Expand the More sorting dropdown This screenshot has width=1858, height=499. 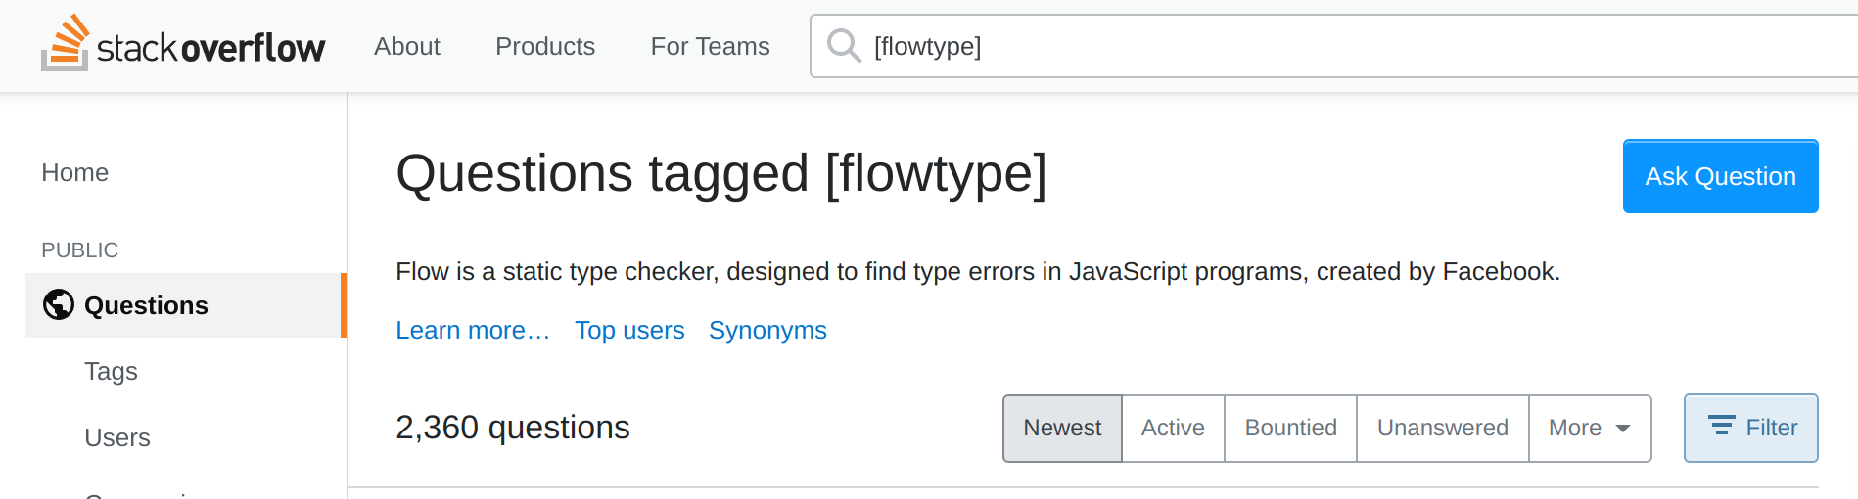pyautogui.click(x=1590, y=429)
